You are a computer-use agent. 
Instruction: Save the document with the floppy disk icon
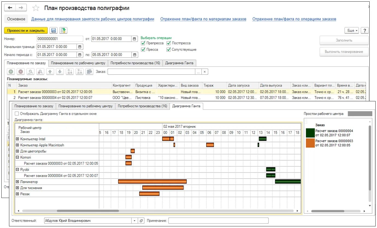click(54, 31)
